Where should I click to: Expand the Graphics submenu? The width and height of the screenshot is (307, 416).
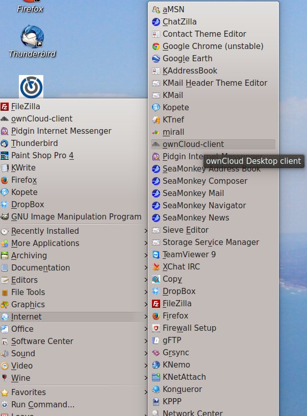tap(74, 305)
